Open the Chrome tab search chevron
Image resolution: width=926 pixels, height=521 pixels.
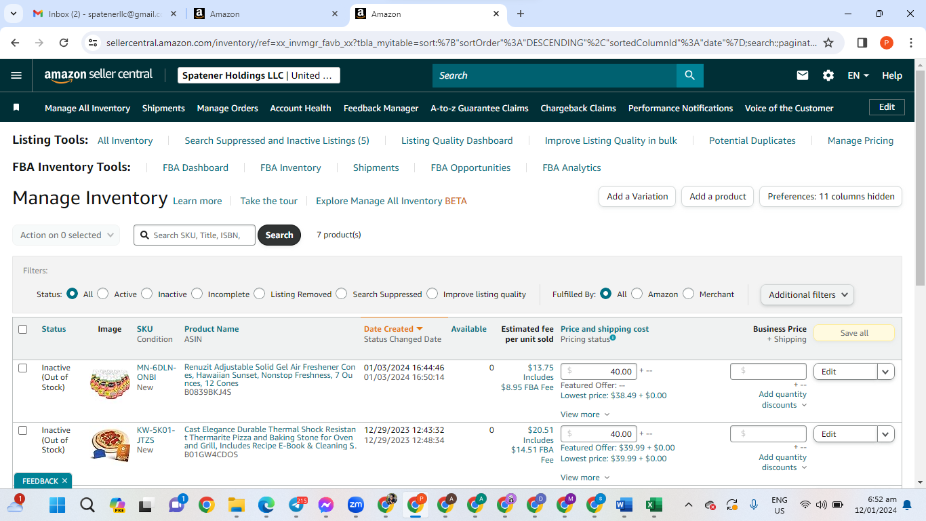click(x=14, y=14)
